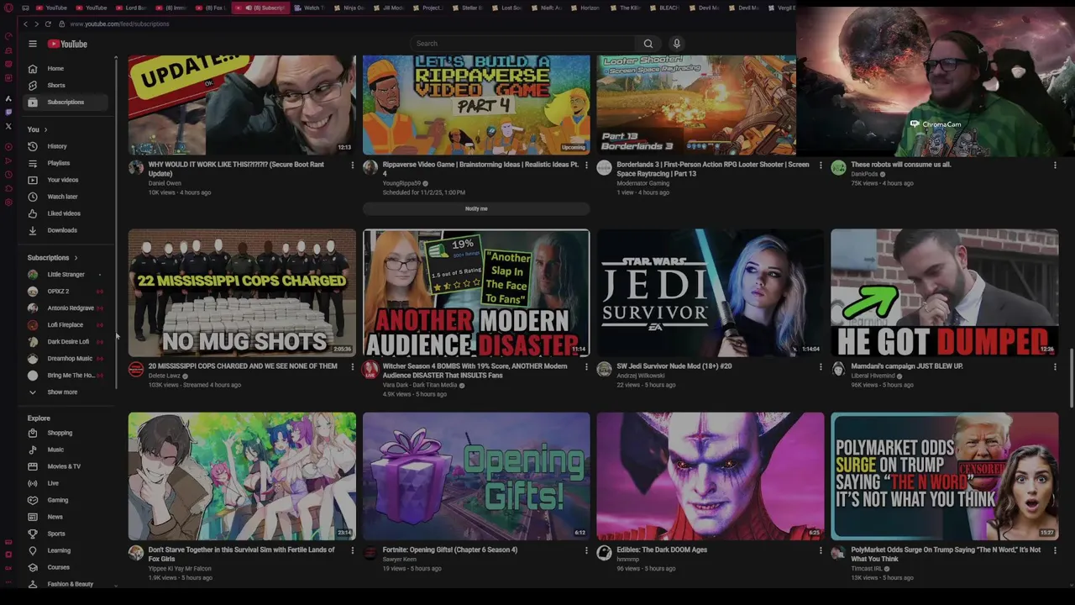Open X (Twitter) in browser sidebar
This screenshot has width=1075, height=605.
tap(8, 126)
